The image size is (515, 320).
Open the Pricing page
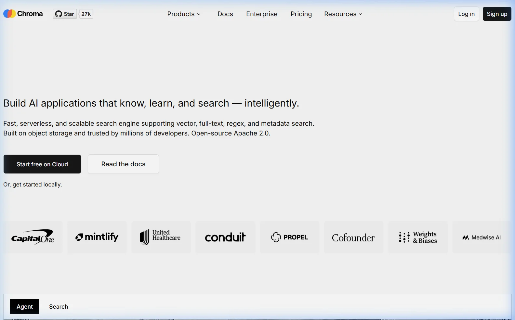[x=301, y=14]
